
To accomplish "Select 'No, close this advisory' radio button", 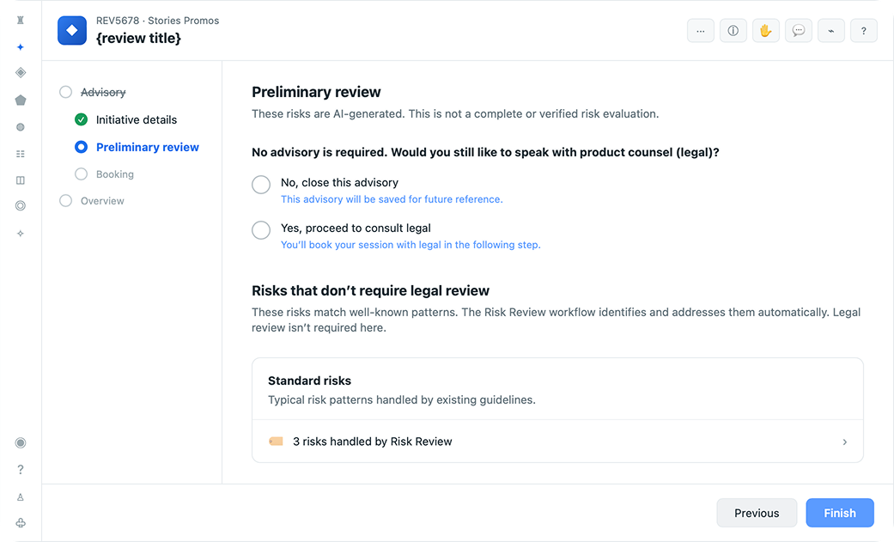I will tap(261, 185).
